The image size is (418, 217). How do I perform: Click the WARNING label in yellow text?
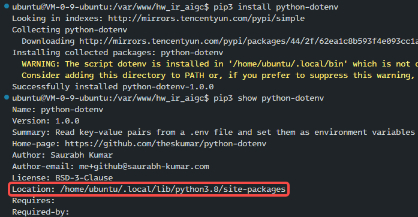41,64
